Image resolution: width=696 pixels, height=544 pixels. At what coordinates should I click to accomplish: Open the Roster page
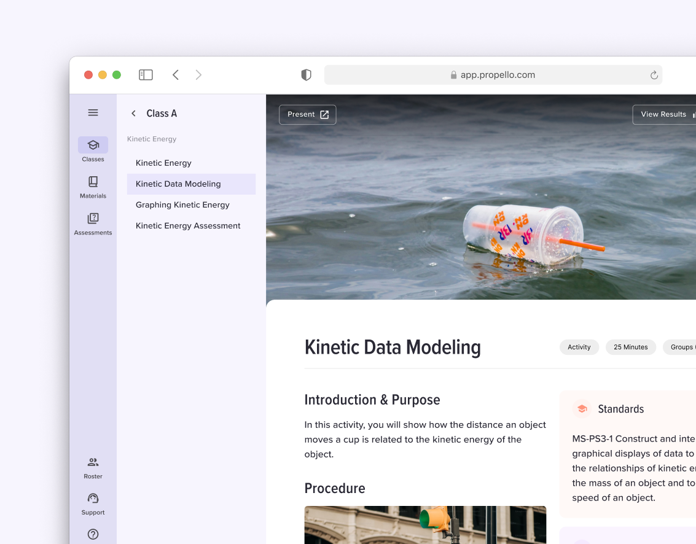point(93,468)
